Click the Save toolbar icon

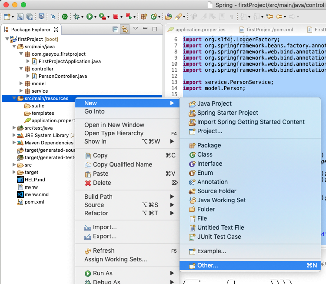[x=20, y=17]
